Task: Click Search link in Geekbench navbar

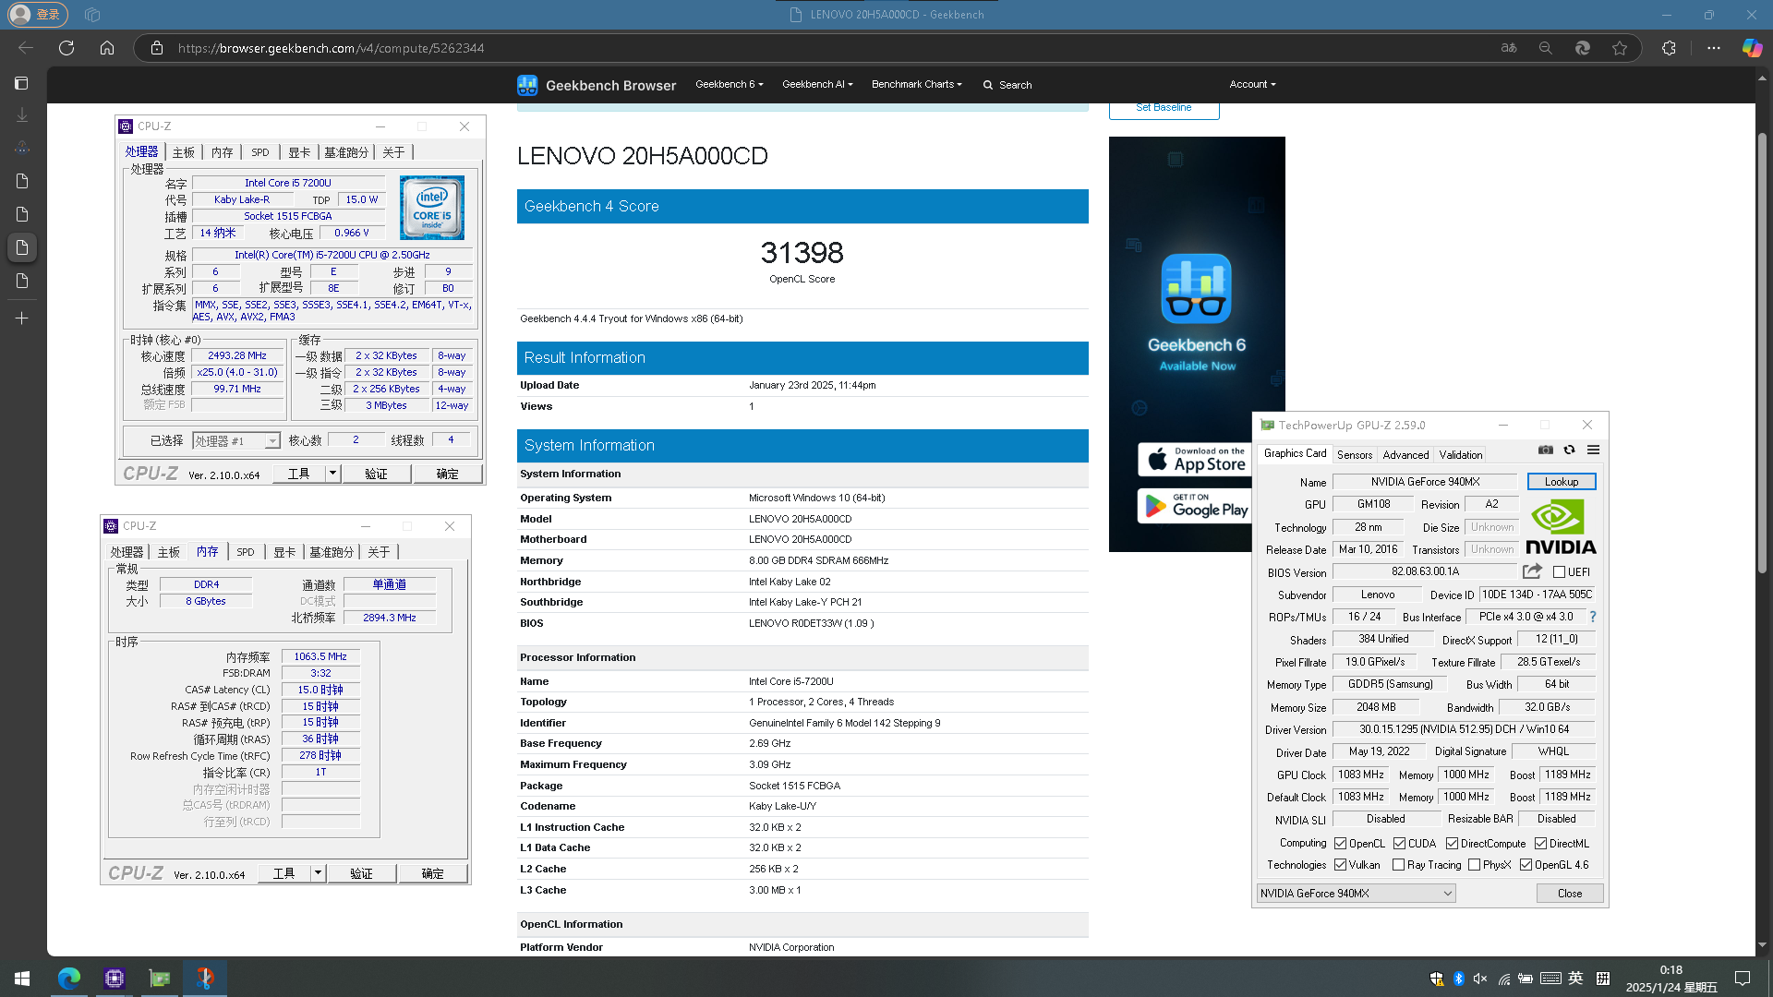Action: pos(1007,85)
